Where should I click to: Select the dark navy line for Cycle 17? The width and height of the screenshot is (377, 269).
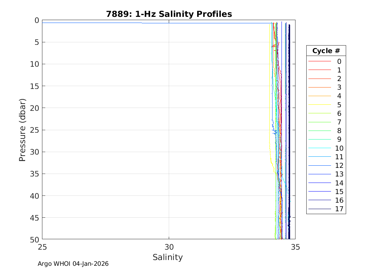coord(319,209)
